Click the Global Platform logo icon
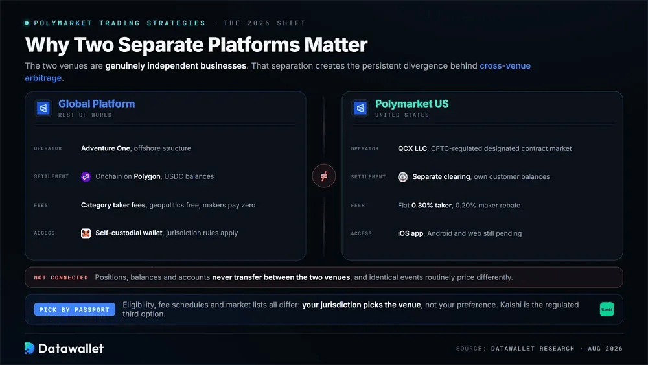 coord(43,108)
